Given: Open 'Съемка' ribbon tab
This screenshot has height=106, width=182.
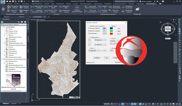Looking at the screenshot, I should click(75, 4).
